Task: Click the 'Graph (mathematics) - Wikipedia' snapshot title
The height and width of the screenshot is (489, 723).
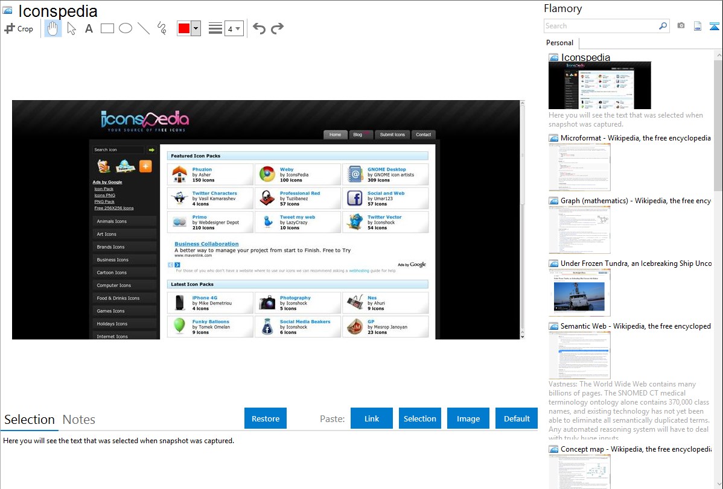Action: pyautogui.click(x=635, y=201)
